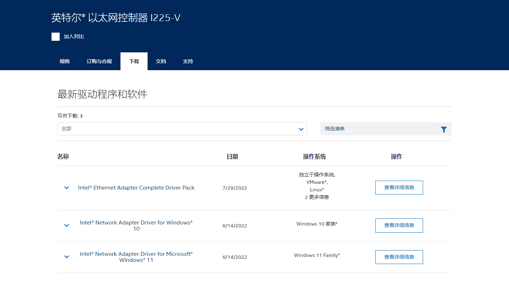Open the Intel Ethernet Adapter Complete Driver Pack link
This screenshot has width=509, height=305.
(136, 187)
